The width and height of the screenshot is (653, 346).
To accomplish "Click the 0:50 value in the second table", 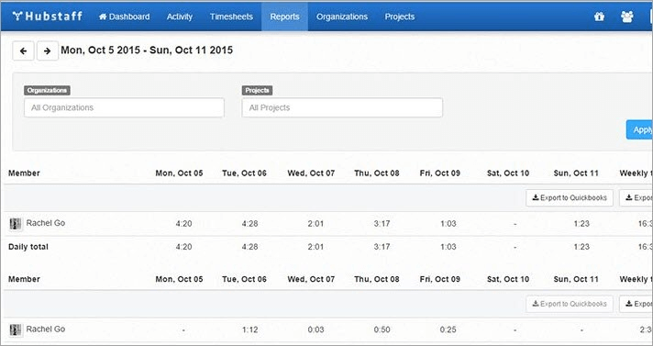I will tap(382, 329).
